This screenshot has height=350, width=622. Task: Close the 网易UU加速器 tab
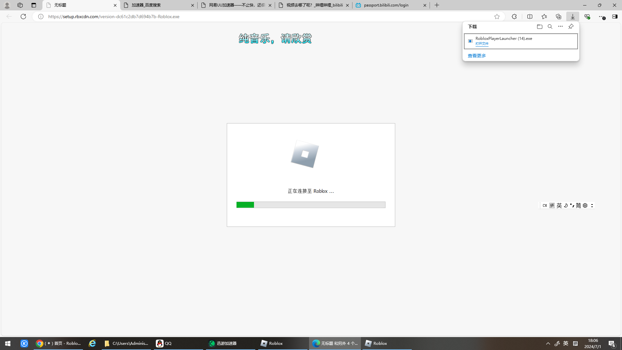point(270,5)
